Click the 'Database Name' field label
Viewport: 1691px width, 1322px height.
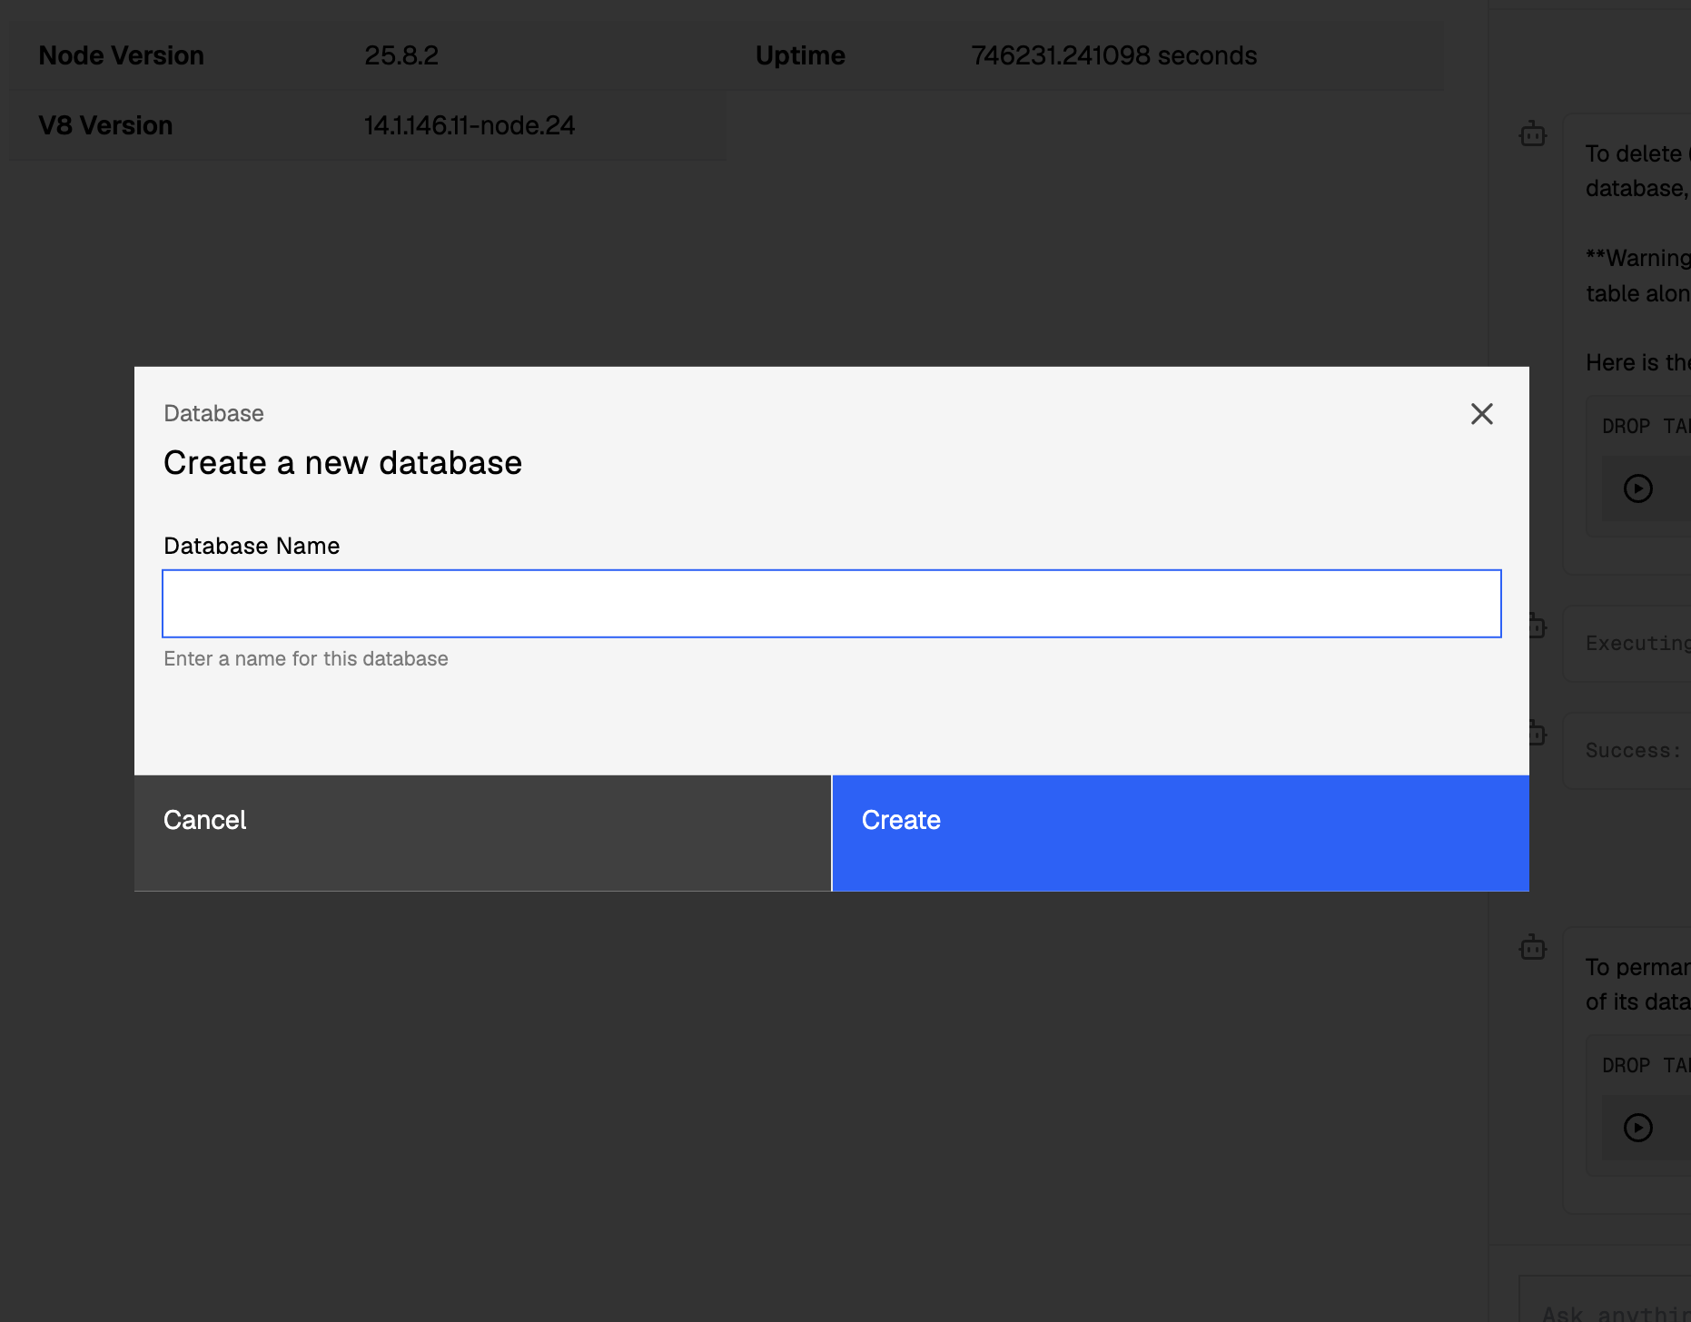click(x=252, y=546)
